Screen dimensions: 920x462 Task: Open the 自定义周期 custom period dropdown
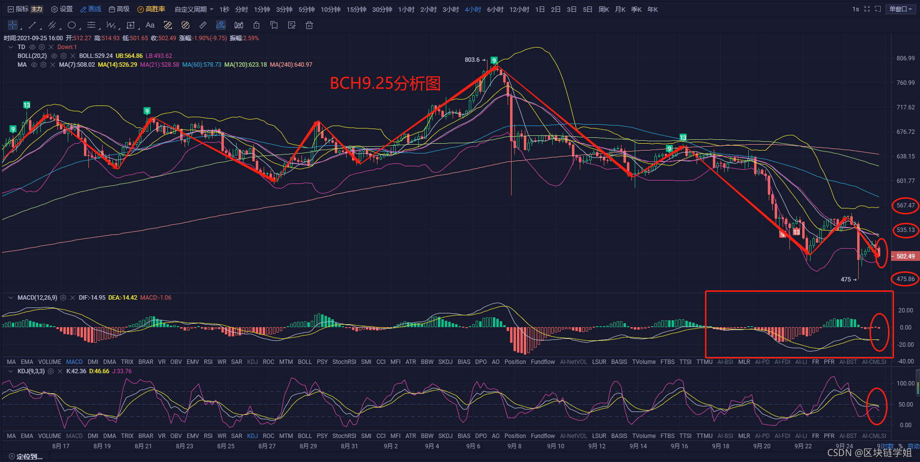point(194,9)
